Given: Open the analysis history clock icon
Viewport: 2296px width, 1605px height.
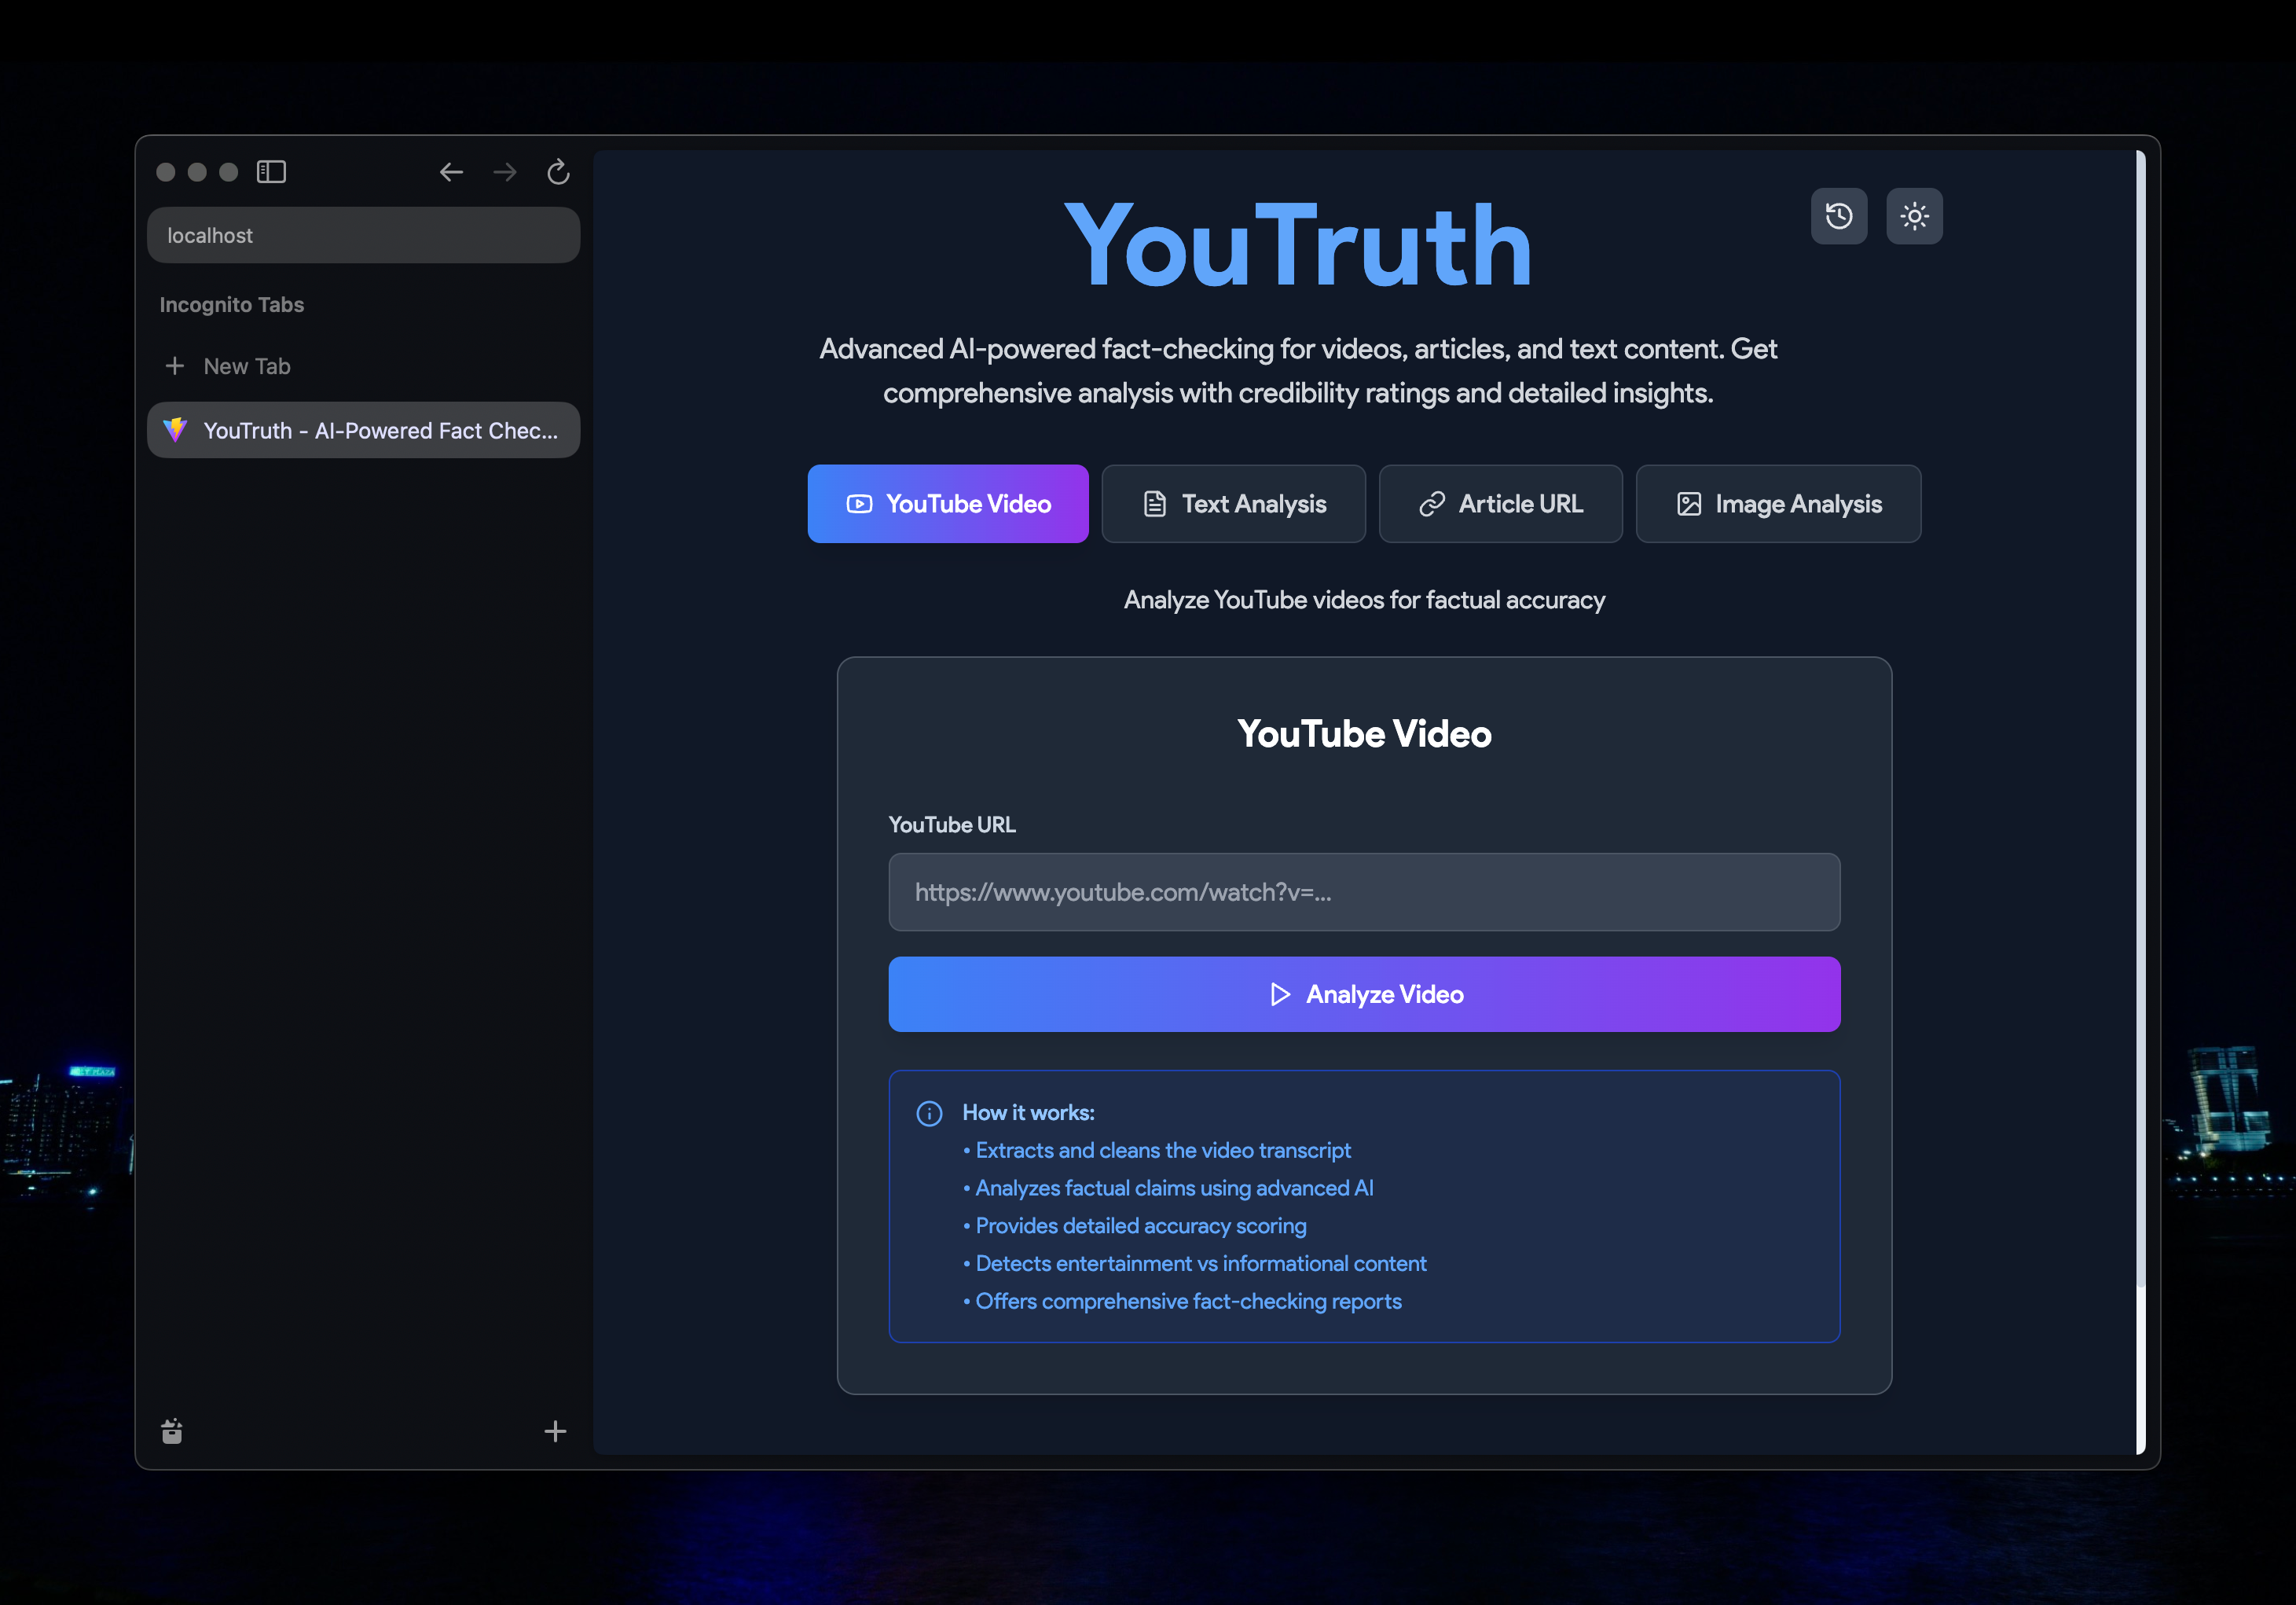Looking at the screenshot, I should (x=1838, y=216).
